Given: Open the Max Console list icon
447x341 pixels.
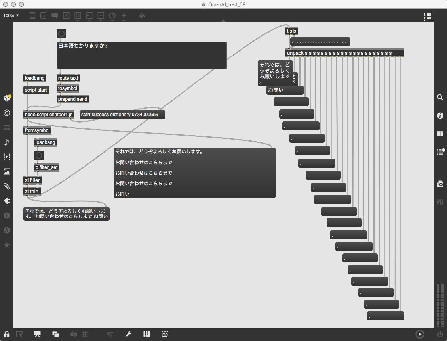Looking at the screenshot, I should [440, 151].
